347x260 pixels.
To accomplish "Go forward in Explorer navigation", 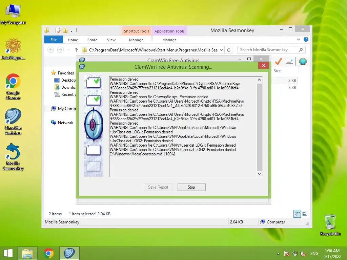I will pos(60,50).
